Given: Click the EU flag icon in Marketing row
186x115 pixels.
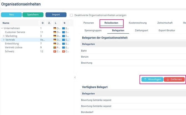Looking at the screenshot, I should click(64, 36).
